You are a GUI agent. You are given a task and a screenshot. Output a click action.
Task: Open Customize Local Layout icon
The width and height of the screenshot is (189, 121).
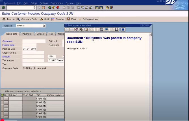[111, 8]
